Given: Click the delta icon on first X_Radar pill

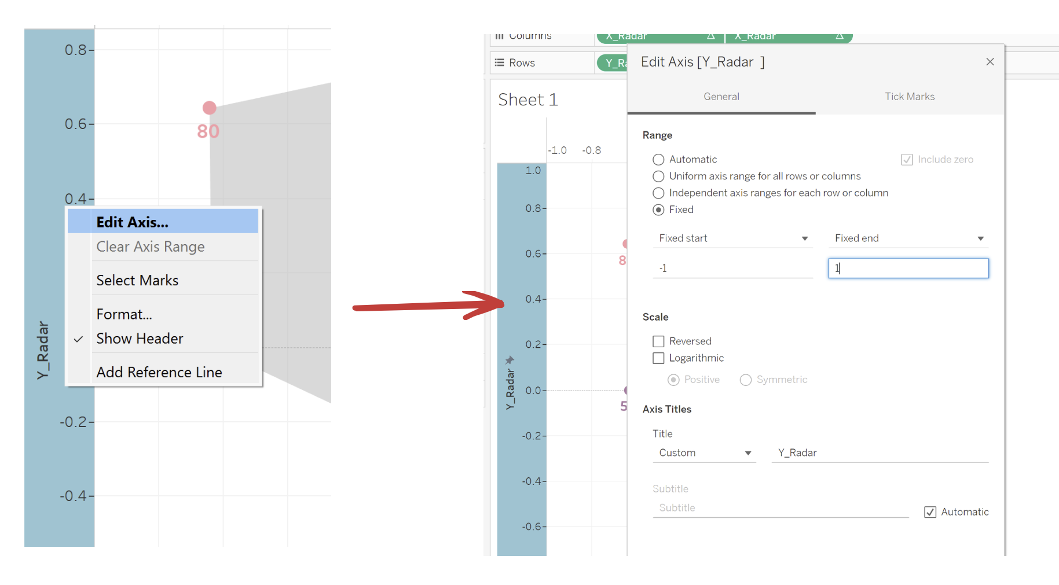Looking at the screenshot, I should (710, 36).
